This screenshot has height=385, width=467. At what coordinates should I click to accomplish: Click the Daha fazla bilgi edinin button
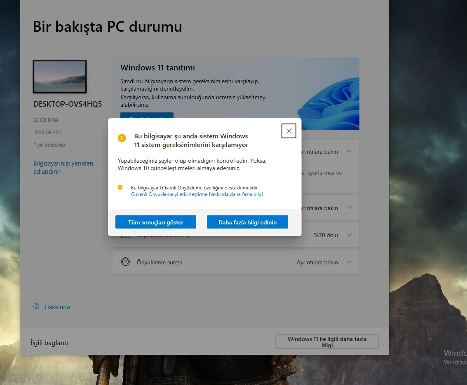coord(247,222)
